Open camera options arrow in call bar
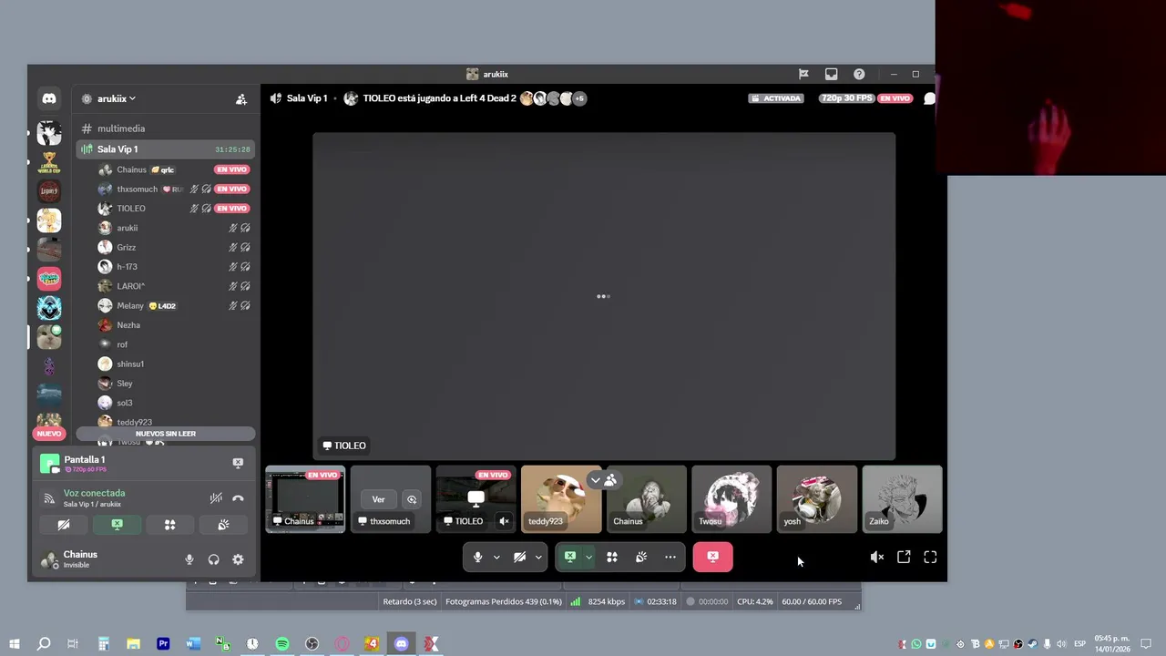Image resolution: width=1166 pixels, height=656 pixels. point(538,557)
